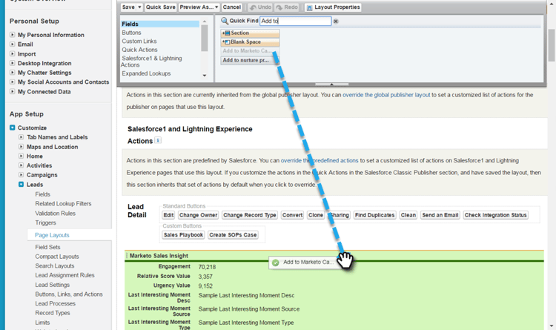Open override the predefined actions link

pyautogui.click(x=320, y=160)
